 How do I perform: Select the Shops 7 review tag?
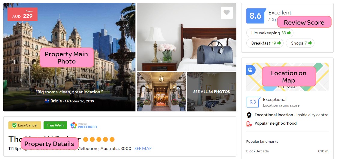point(300,43)
